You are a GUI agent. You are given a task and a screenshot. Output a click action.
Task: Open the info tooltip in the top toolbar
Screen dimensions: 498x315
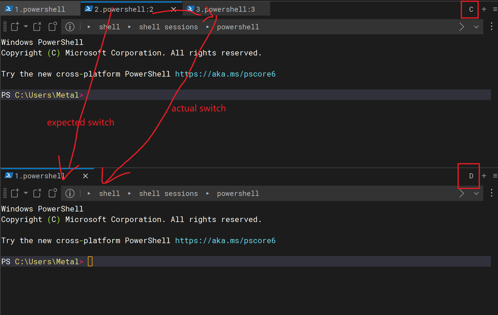pos(70,27)
